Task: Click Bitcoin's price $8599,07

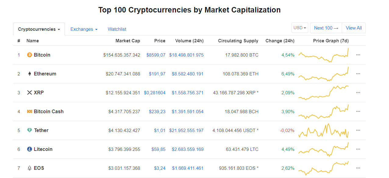Action: tap(156, 55)
